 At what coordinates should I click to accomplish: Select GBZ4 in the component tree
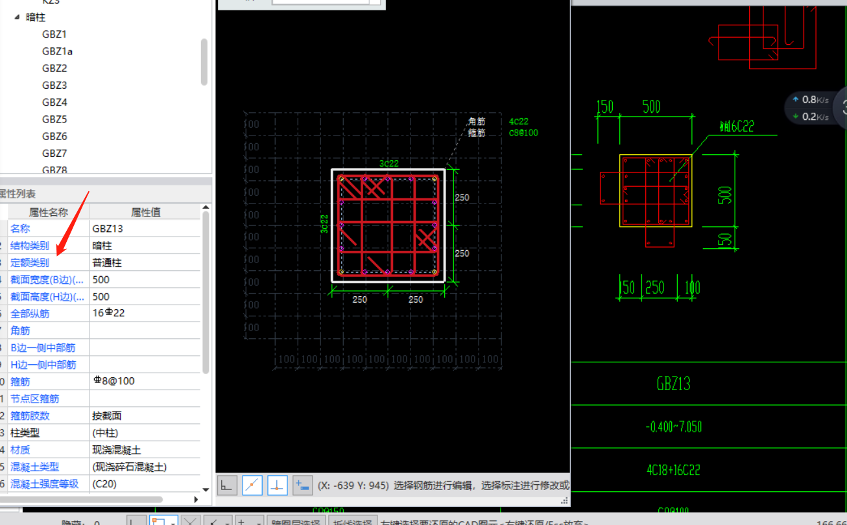click(x=54, y=102)
